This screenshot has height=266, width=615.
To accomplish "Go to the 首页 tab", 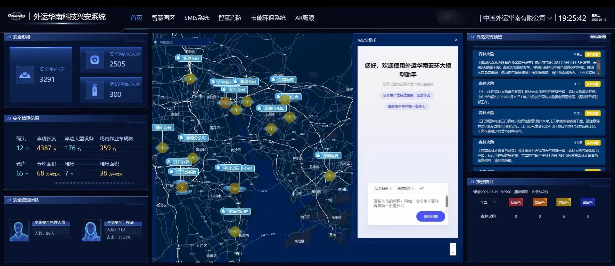I will (x=136, y=18).
